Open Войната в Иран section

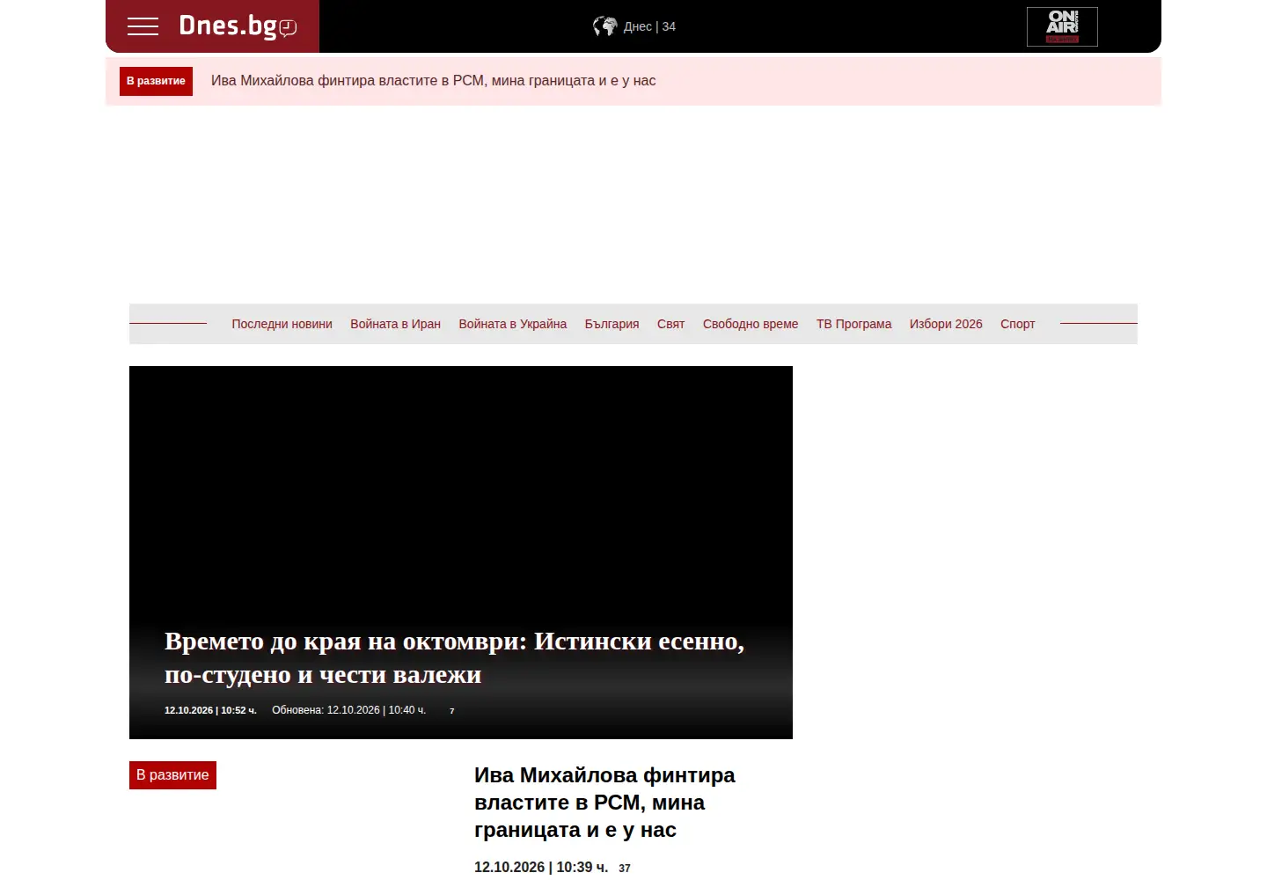395,324
